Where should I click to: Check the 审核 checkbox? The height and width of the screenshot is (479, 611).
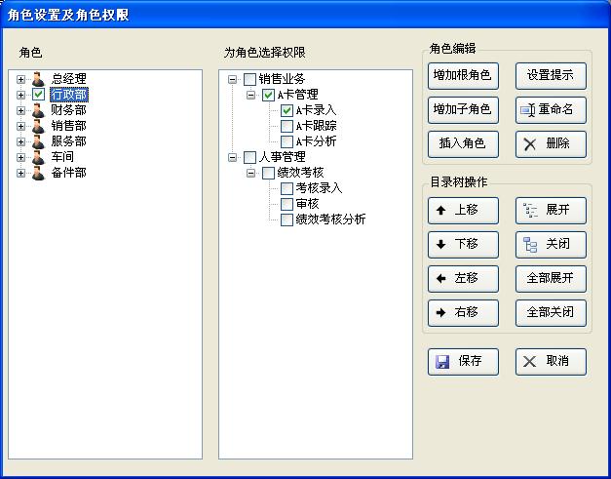click(286, 204)
